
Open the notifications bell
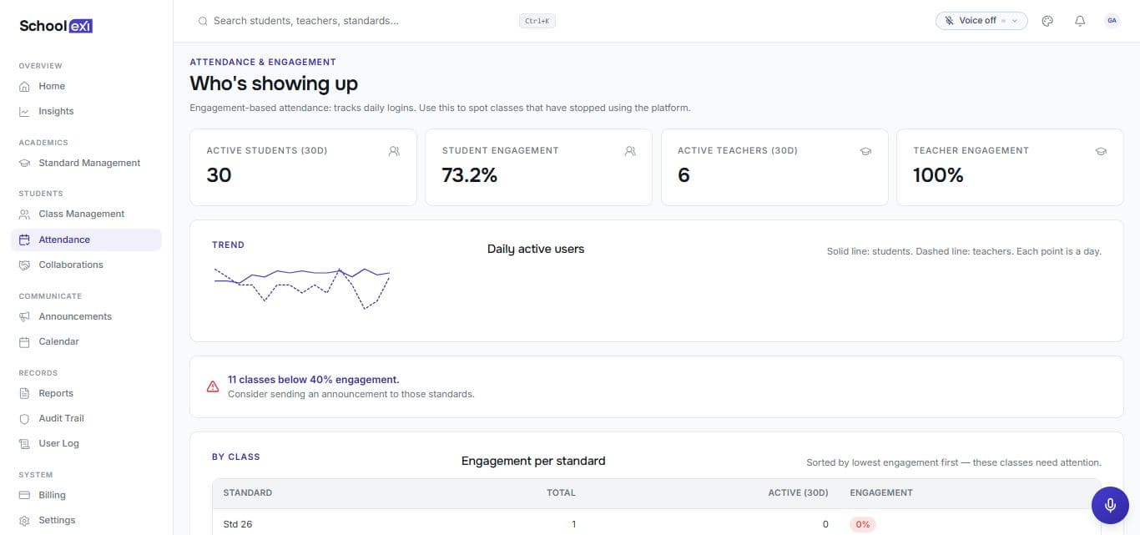(x=1080, y=21)
